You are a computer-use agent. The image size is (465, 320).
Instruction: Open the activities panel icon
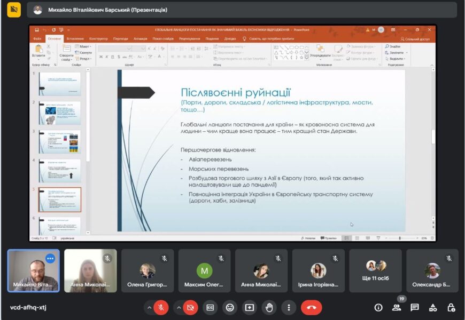(x=433, y=307)
